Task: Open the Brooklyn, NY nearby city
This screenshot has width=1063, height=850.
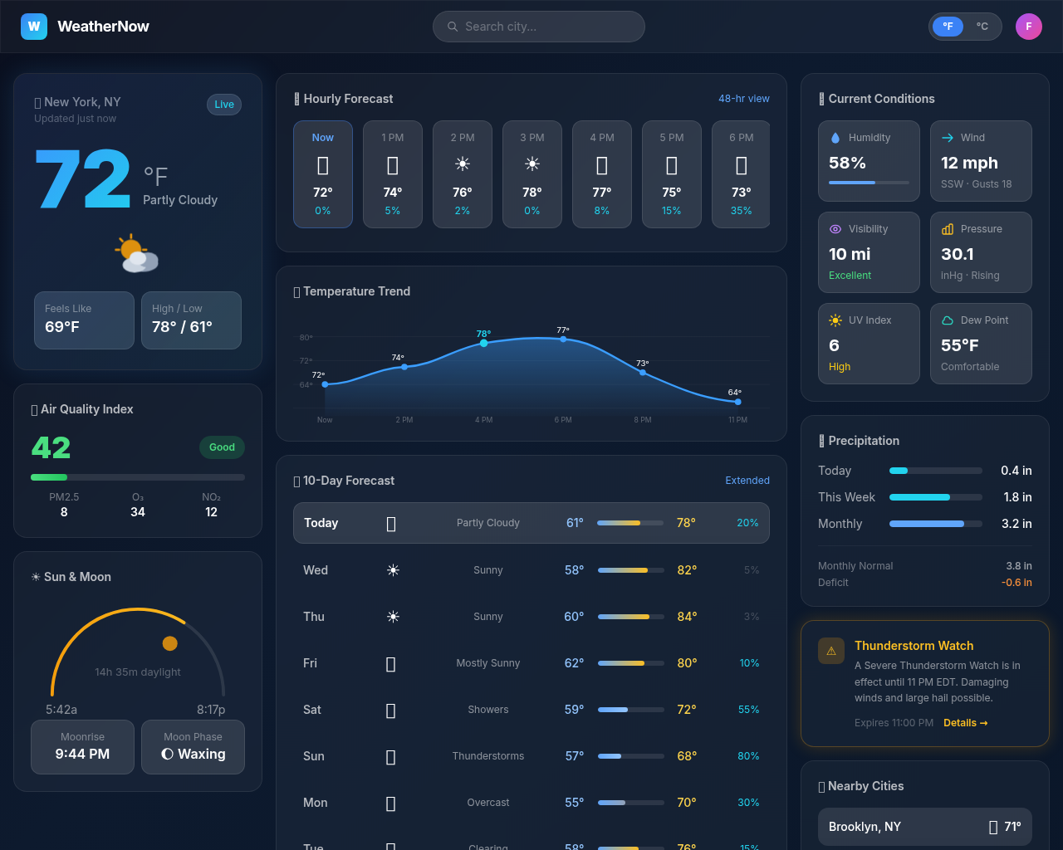Action: coord(925,827)
